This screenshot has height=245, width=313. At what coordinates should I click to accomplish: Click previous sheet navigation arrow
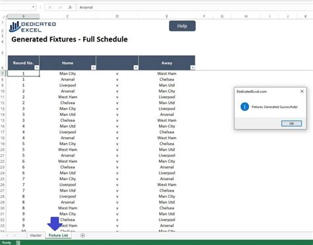click(7, 236)
